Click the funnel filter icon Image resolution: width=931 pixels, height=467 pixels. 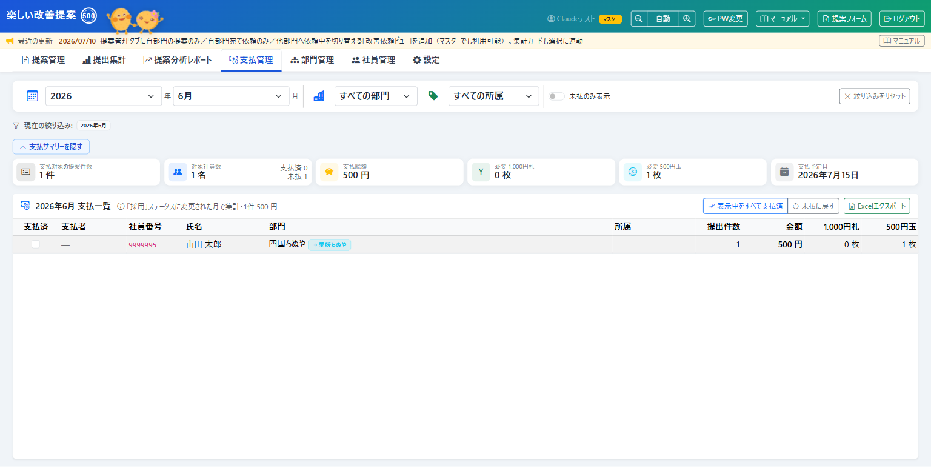[x=16, y=126]
